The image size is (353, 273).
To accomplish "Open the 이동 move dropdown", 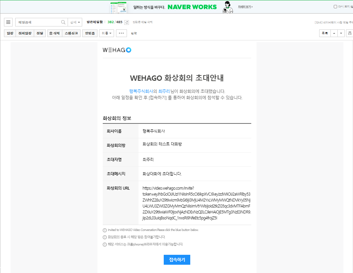I will tap(107, 33).
